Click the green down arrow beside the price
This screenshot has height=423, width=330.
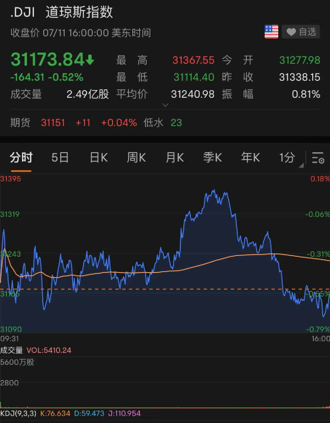tap(90, 60)
